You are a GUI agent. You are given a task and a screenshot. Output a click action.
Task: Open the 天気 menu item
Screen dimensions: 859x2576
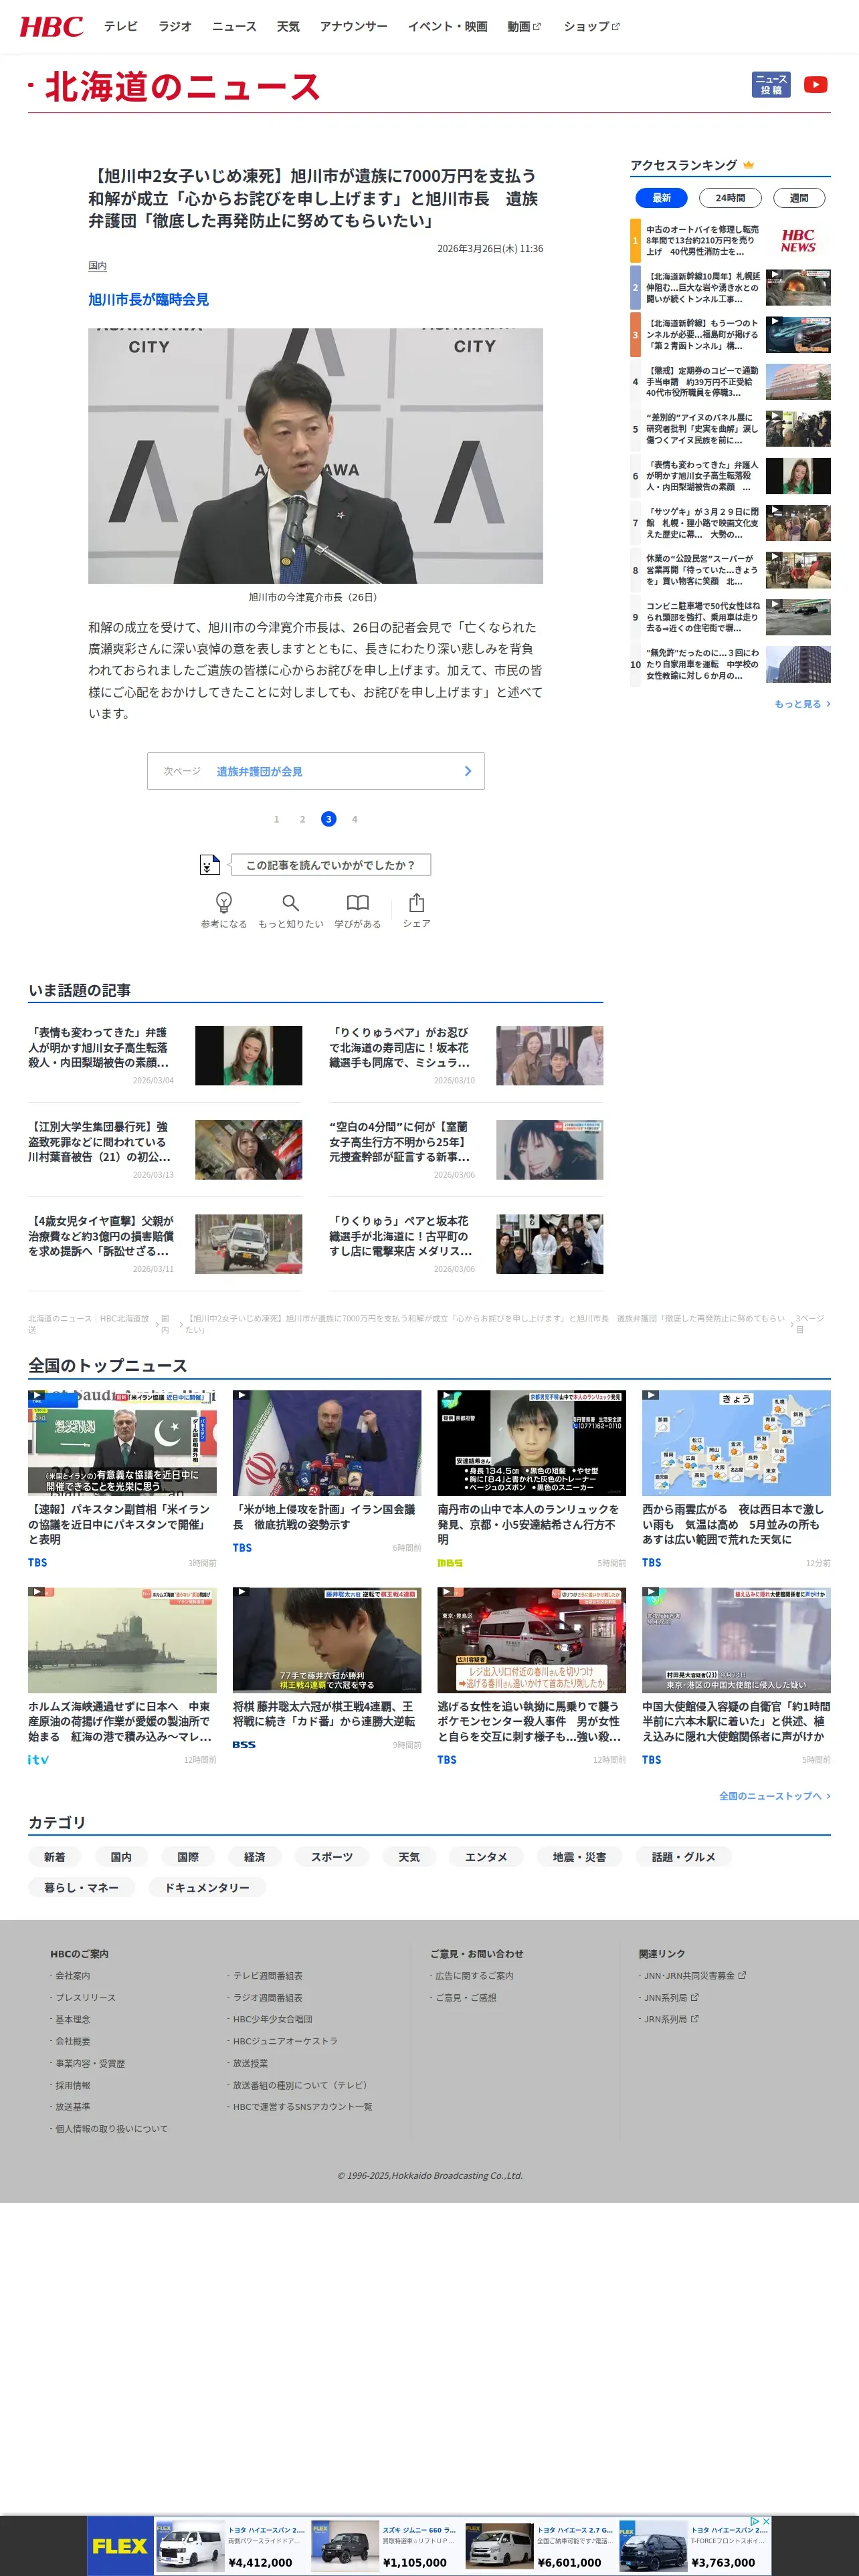click(x=288, y=27)
